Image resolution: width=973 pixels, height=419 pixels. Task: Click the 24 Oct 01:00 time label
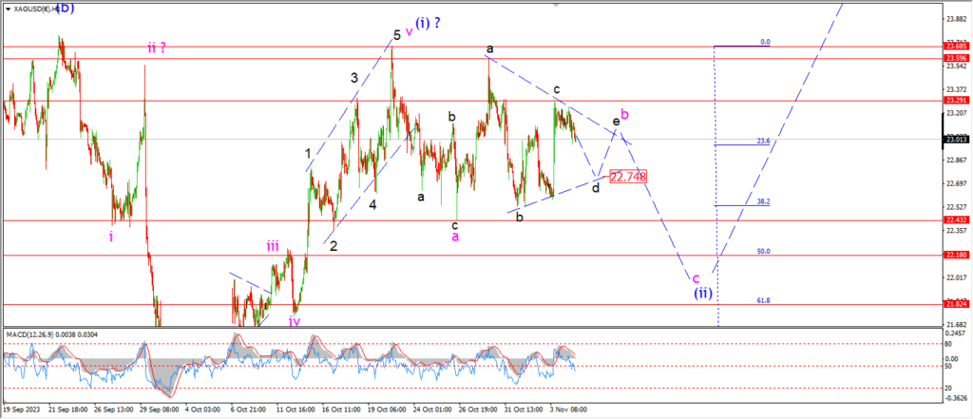[432, 409]
